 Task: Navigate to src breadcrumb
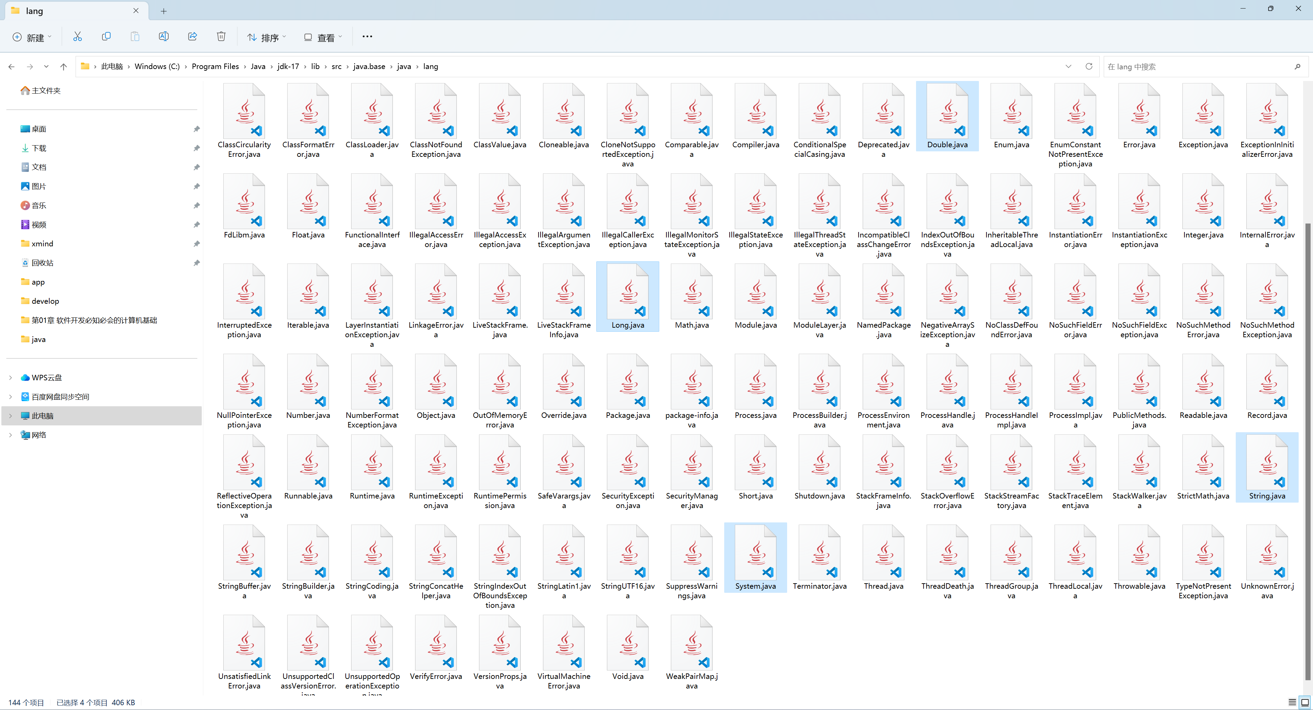point(336,67)
